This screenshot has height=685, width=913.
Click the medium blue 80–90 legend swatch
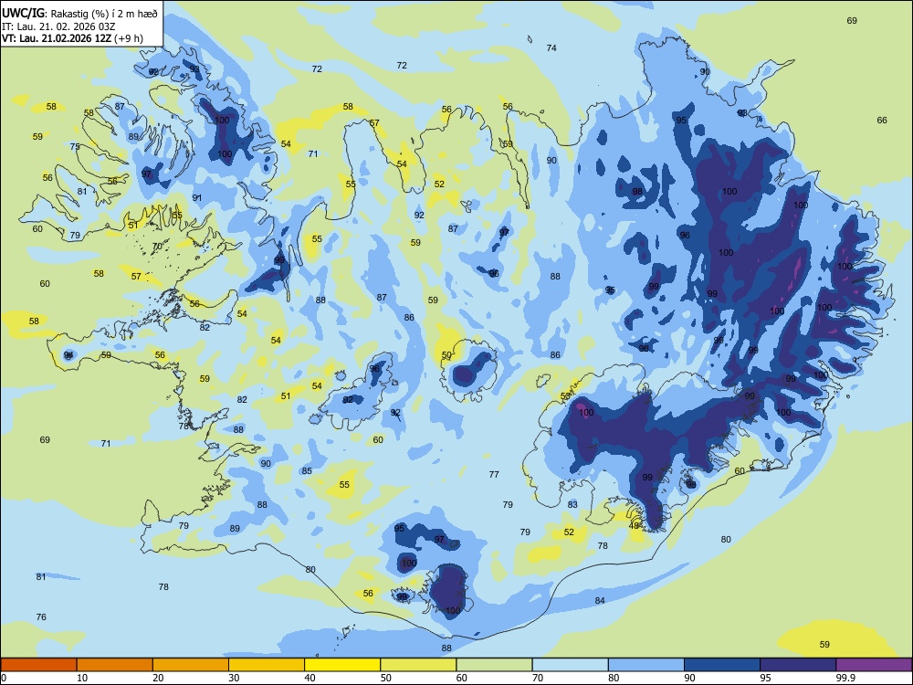point(646,665)
